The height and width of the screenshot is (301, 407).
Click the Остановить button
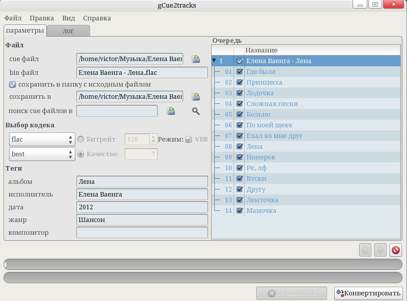click(x=292, y=293)
